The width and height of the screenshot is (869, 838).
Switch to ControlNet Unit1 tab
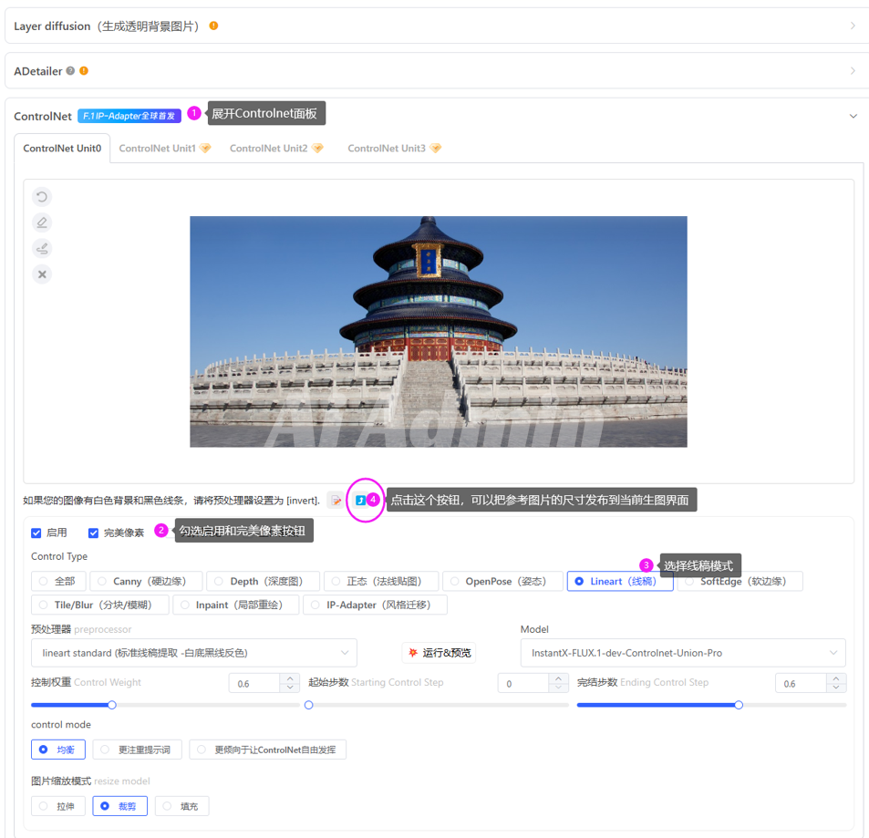164,148
